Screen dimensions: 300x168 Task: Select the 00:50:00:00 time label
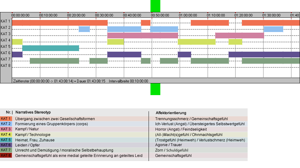pyautogui.click(x=160, y=15)
